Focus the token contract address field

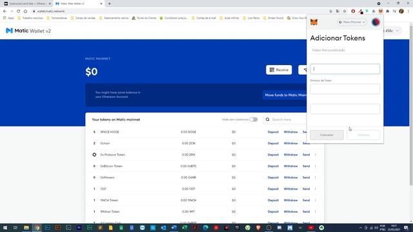345,69
